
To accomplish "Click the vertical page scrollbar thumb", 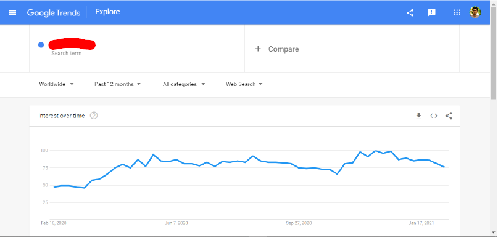I will pos(493,52).
